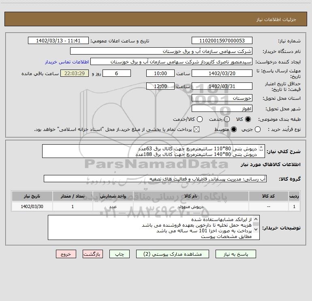Click the buyer notes text area
The image size is (312, 301).
pos(154,227)
